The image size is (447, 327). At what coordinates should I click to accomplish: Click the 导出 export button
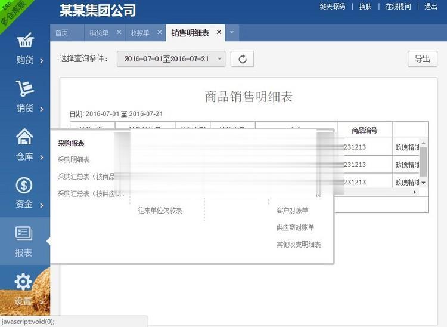[x=422, y=59]
